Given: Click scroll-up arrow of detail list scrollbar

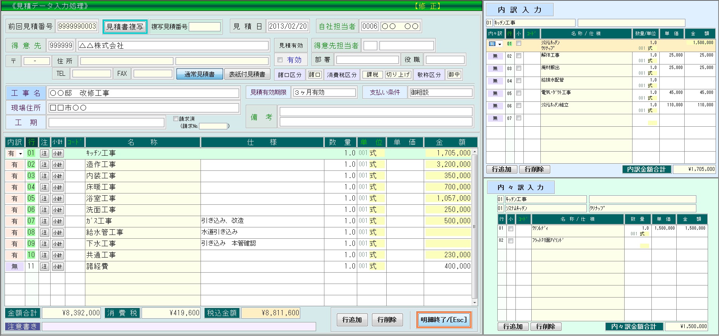Looking at the screenshot, I should tap(475, 152).
